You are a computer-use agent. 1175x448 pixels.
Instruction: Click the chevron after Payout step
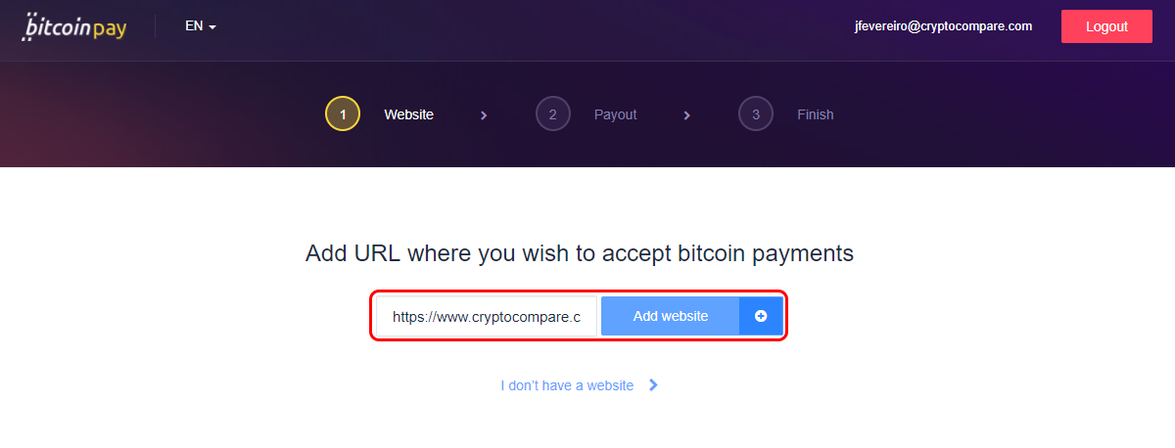pyautogui.click(x=687, y=115)
